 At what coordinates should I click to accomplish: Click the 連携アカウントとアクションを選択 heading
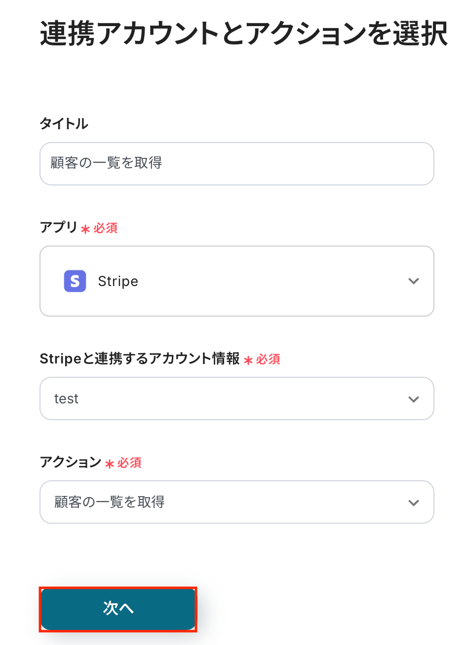point(244,34)
